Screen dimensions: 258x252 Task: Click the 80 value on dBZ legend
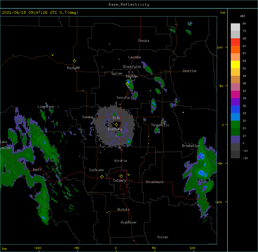(244, 24)
